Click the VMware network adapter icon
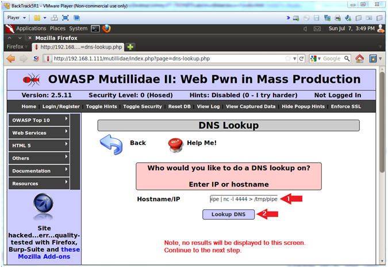The width and height of the screenshot is (388, 268). [x=327, y=18]
